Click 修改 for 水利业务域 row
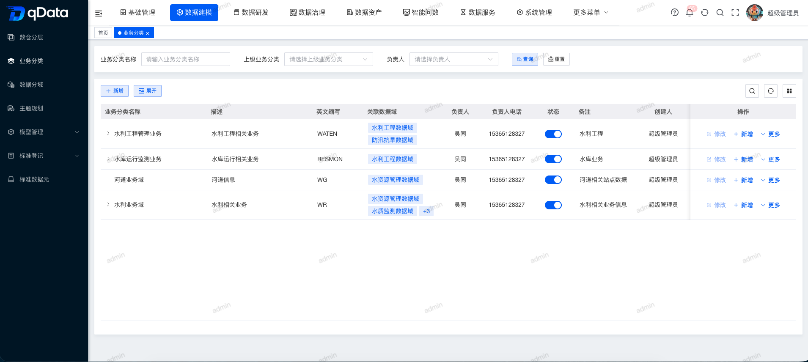This screenshot has height=362, width=808. pos(716,205)
